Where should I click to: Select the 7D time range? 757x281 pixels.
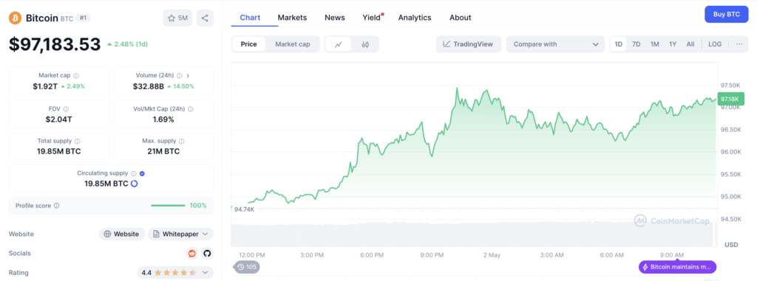(x=637, y=44)
